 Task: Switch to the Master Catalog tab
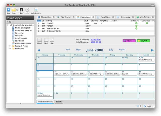click(x=46, y=17)
